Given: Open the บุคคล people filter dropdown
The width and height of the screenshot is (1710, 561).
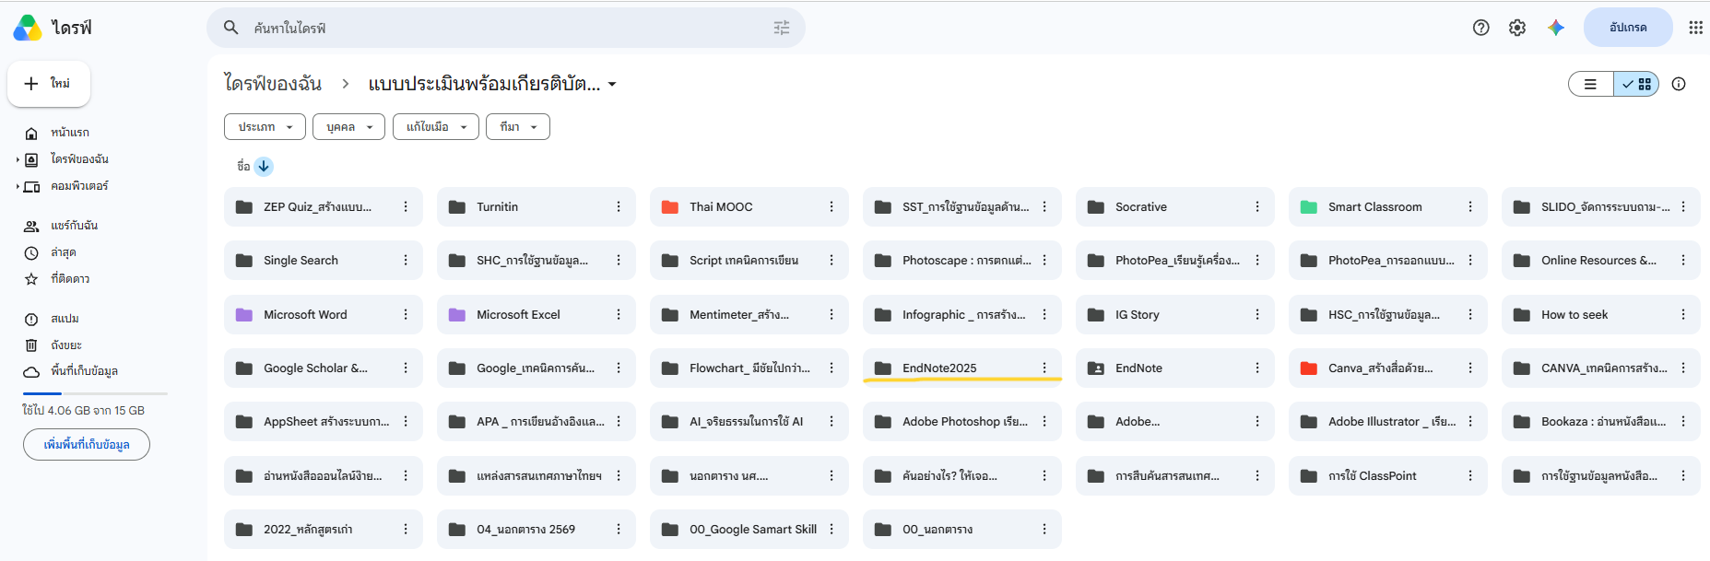Looking at the screenshot, I should 349,127.
